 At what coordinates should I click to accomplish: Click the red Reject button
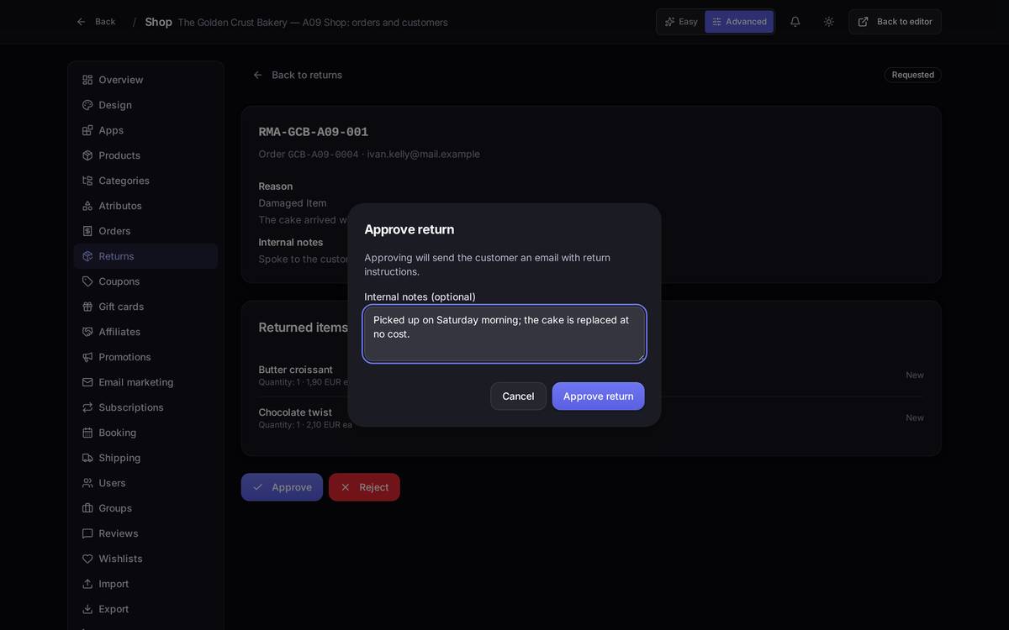[x=364, y=487]
